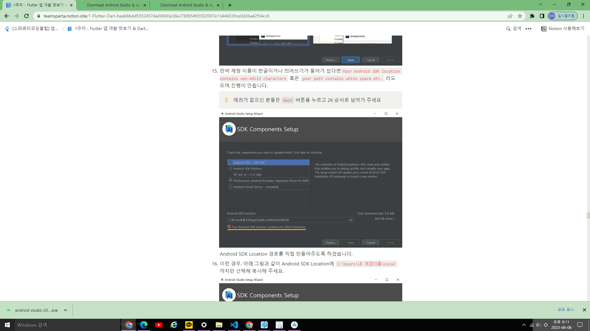Open Visual Studio Code from taskbar
Viewport: 590px width, 331px height.
(234, 325)
